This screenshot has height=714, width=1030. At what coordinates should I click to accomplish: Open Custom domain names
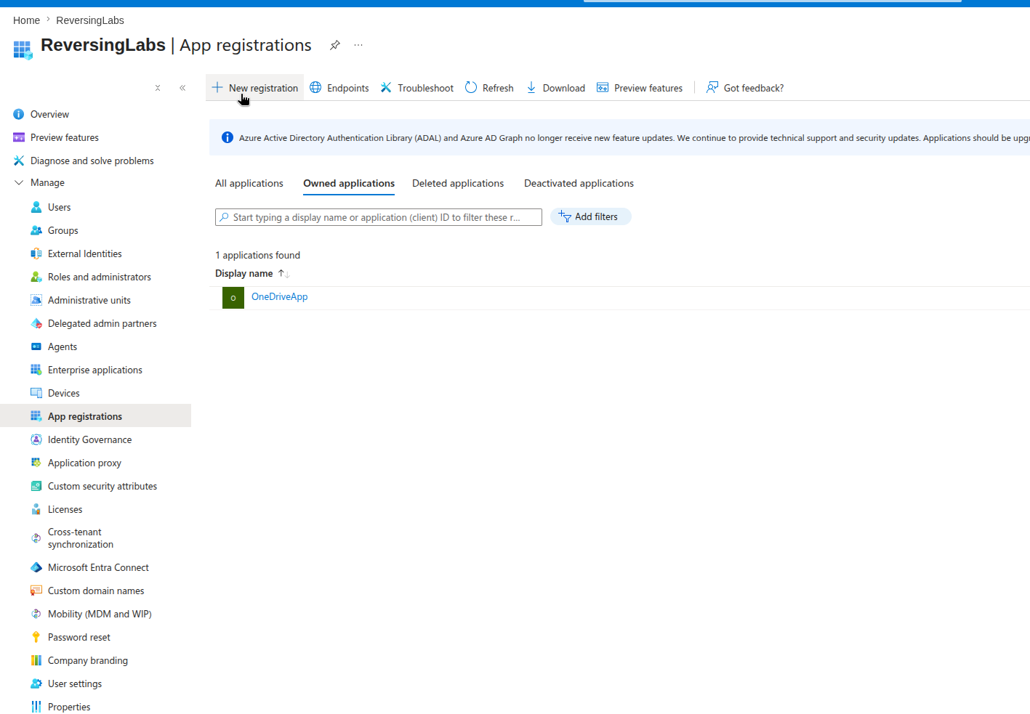95,591
